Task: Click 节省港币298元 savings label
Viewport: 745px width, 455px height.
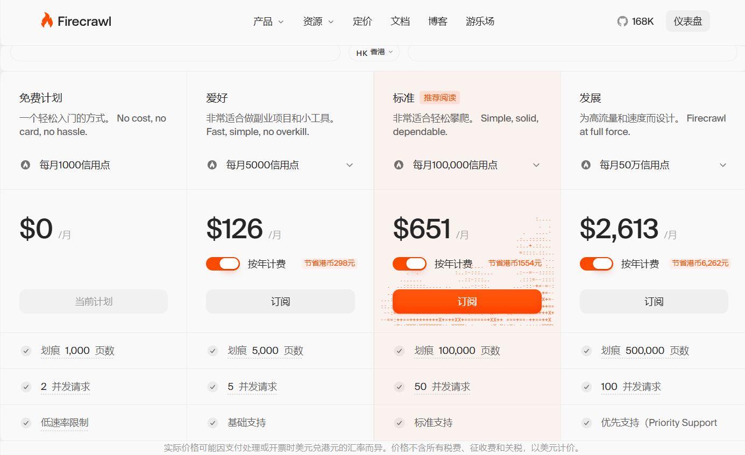Action: click(x=330, y=264)
